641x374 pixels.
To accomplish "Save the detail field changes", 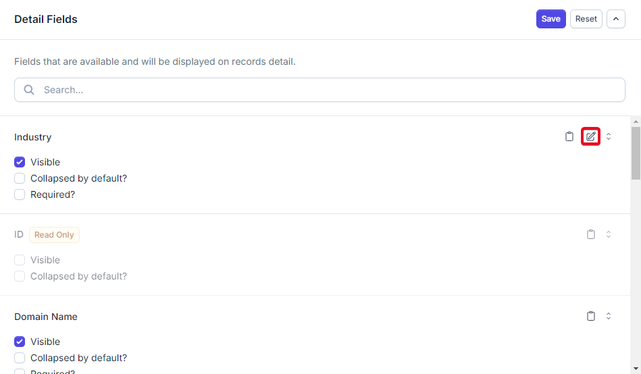I will 550,19.
